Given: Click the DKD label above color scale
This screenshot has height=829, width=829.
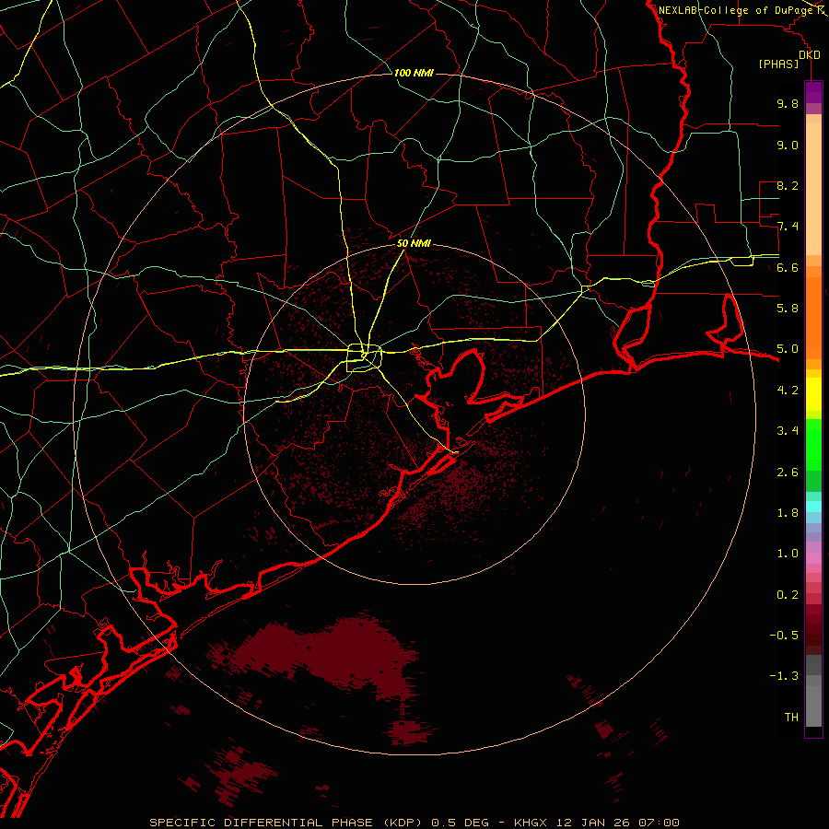Looking at the screenshot, I should pyautogui.click(x=810, y=55).
